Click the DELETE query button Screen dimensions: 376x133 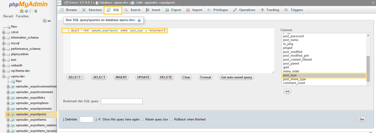tap(166, 77)
